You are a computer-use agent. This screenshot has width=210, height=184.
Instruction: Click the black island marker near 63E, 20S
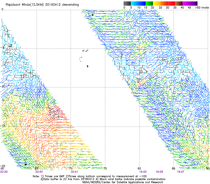click(x=26, y=164)
